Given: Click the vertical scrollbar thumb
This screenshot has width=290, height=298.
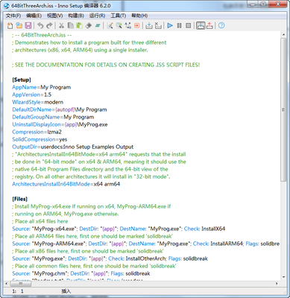Looking at the screenshot, I should click(283, 110).
